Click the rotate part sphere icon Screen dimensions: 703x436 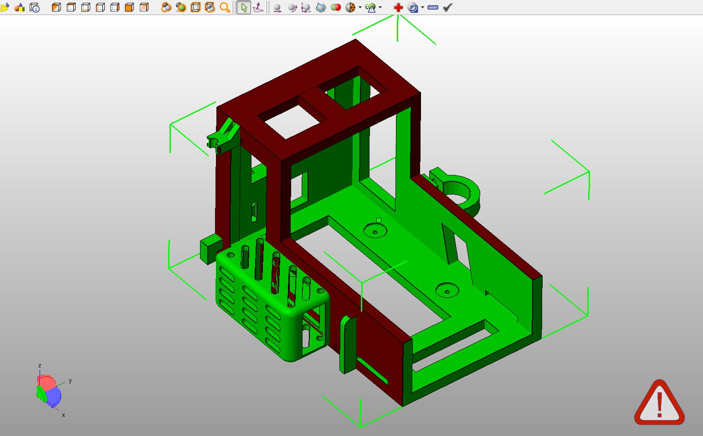tap(292, 8)
